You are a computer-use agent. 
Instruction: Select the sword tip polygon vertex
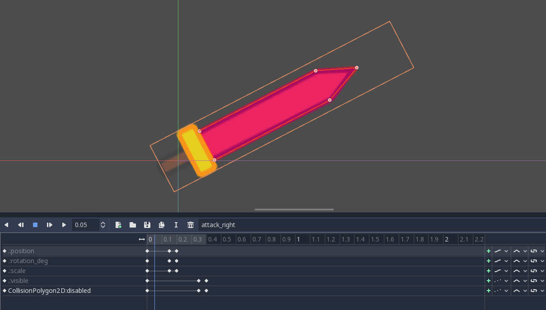(x=357, y=68)
